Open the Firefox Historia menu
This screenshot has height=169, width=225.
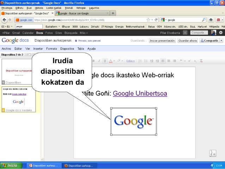pos(39,8)
